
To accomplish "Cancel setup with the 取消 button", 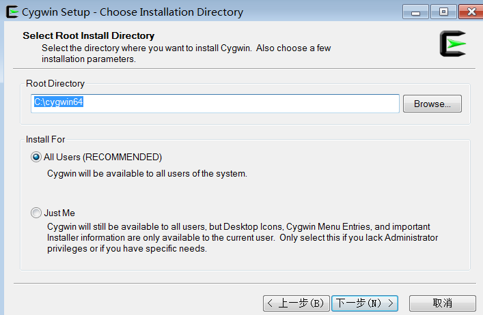I will [442, 303].
